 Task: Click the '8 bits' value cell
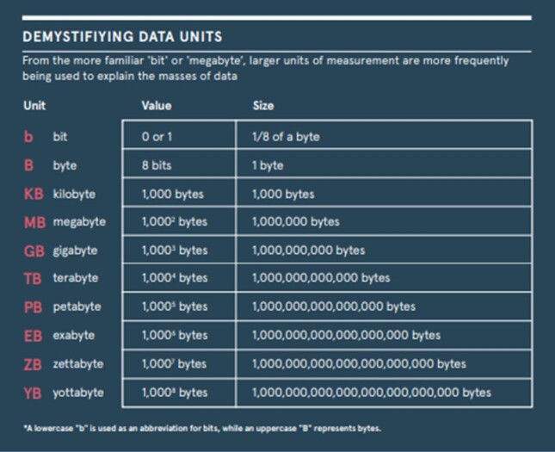pos(179,164)
